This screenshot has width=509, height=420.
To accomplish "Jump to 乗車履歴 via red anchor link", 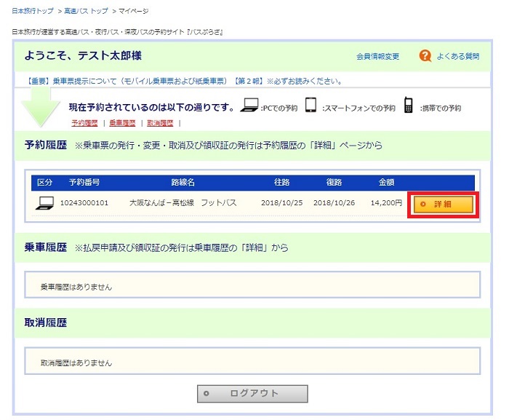I will [122, 123].
